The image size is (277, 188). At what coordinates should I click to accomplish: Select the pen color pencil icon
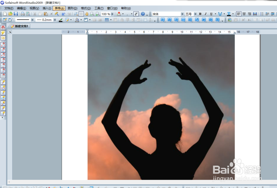coord(61,20)
